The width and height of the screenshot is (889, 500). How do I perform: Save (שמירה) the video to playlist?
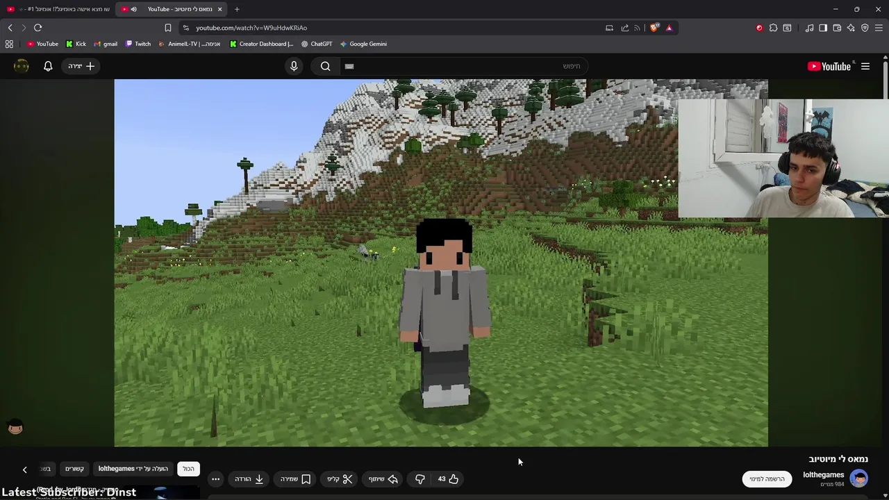[x=296, y=479]
